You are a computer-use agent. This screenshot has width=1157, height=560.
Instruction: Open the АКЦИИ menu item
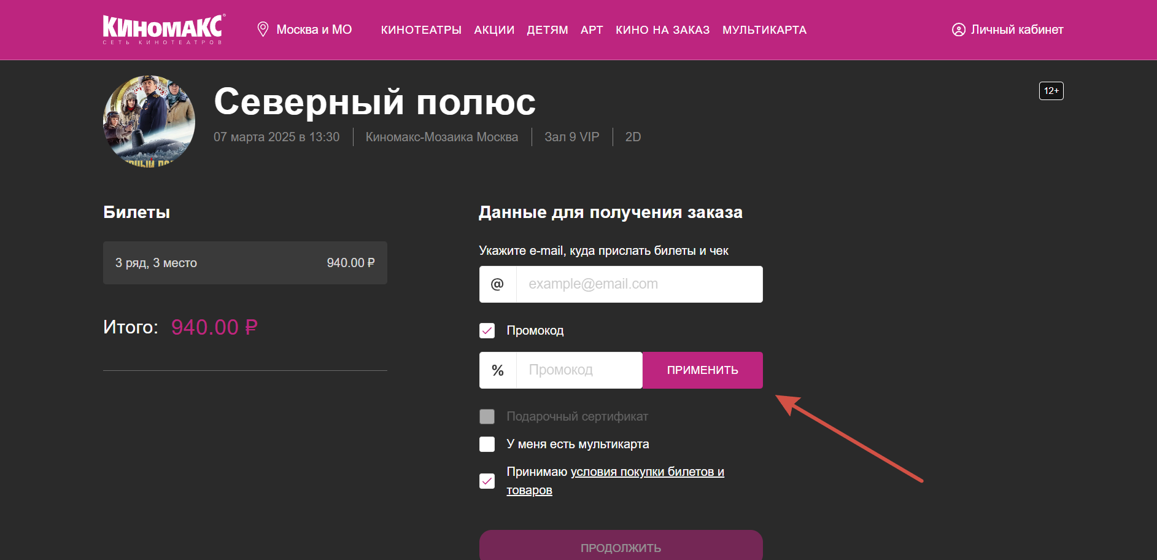(x=494, y=29)
